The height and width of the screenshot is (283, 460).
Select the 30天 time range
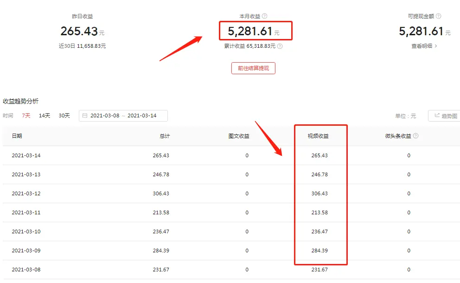coord(64,116)
